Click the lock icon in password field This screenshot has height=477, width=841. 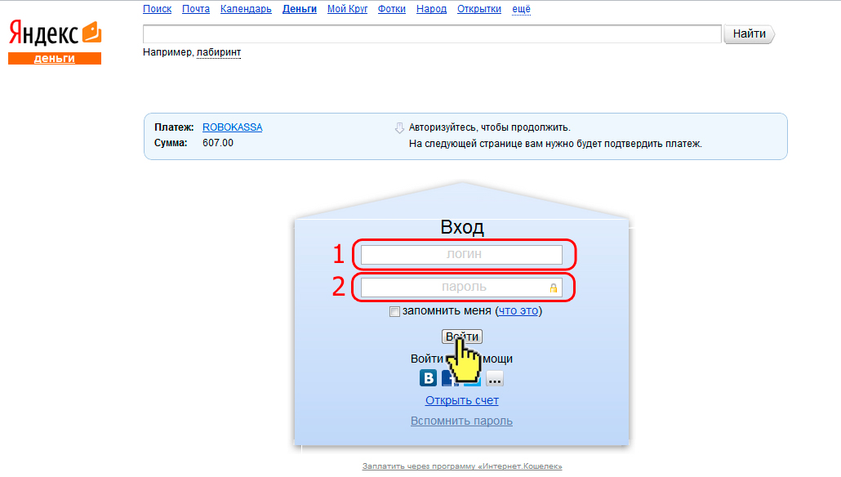coord(553,288)
